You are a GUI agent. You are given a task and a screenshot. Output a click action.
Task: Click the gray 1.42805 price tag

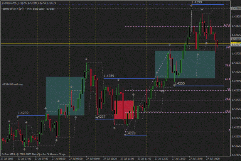(x=236, y=39)
